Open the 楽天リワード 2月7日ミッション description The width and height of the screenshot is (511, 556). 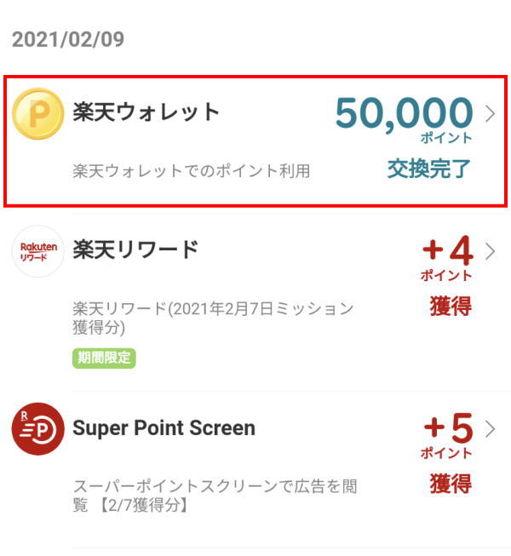[x=213, y=318]
